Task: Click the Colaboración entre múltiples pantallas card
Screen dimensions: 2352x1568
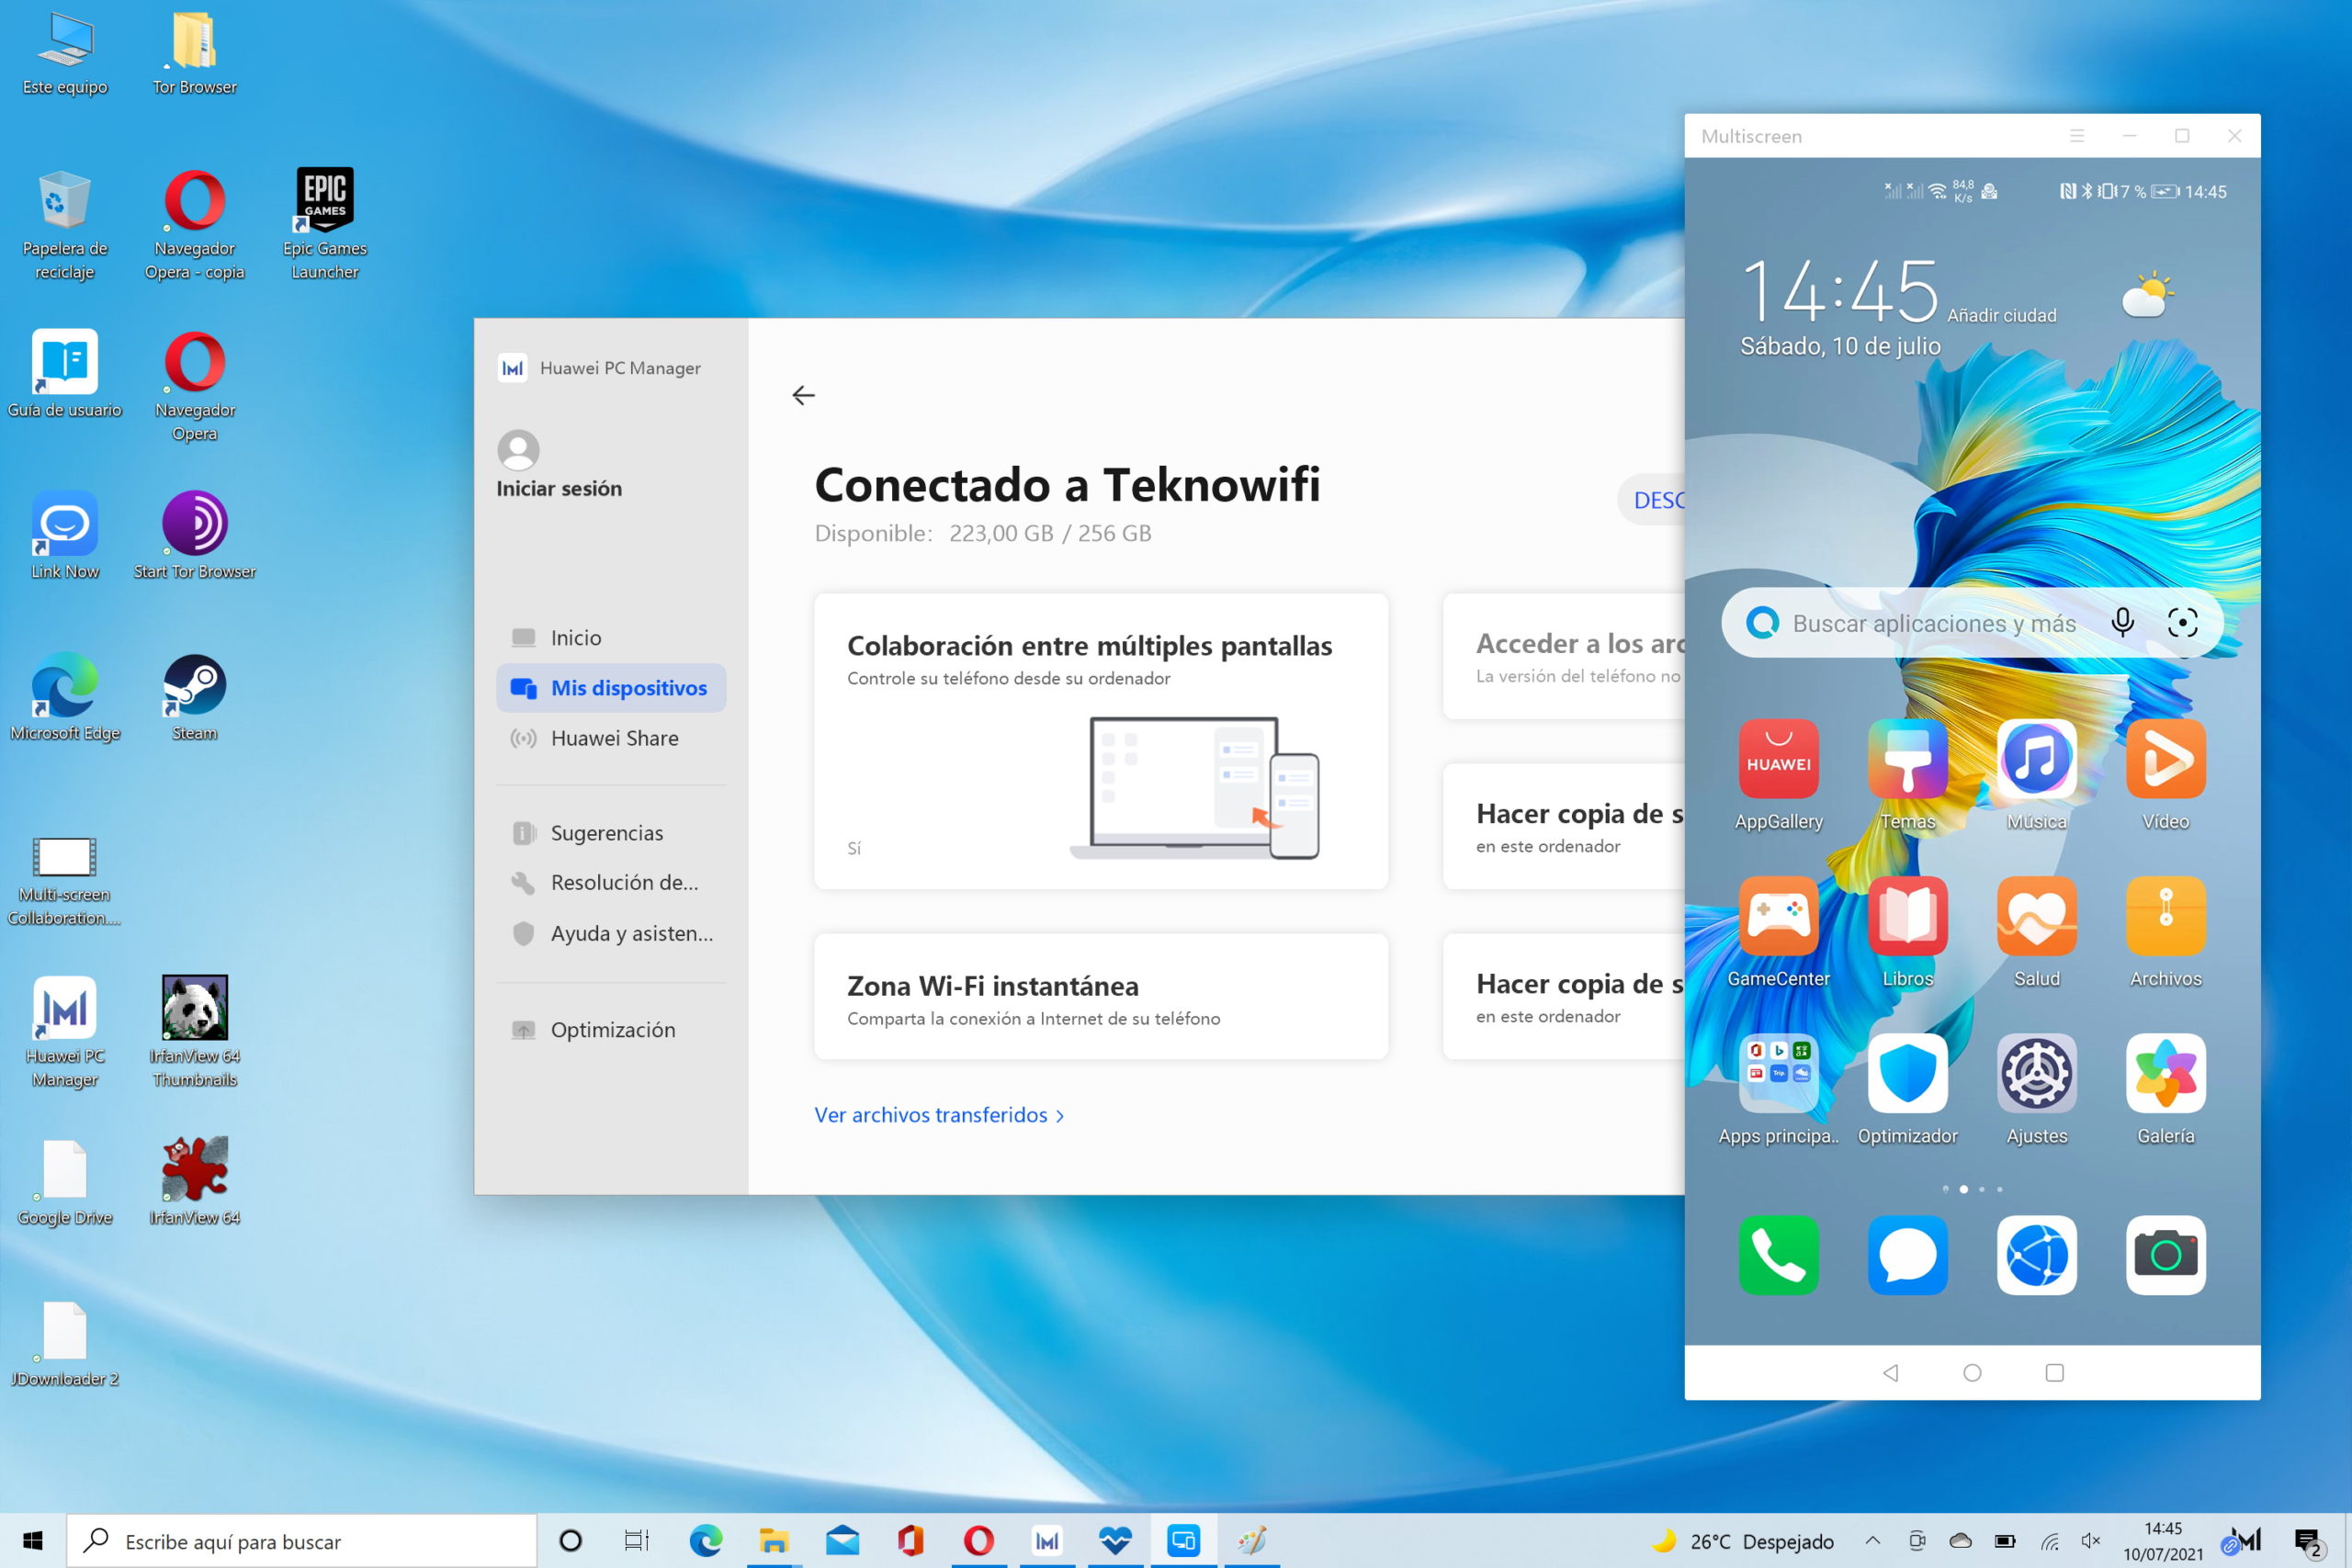Action: tap(1101, 741)
